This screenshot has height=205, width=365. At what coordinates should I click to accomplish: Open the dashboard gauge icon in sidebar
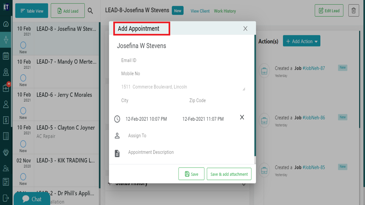pyautogui.click(x=6, y=24)
